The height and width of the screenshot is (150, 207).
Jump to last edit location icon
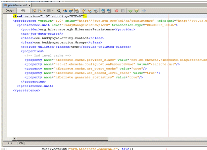coord(34,11)
